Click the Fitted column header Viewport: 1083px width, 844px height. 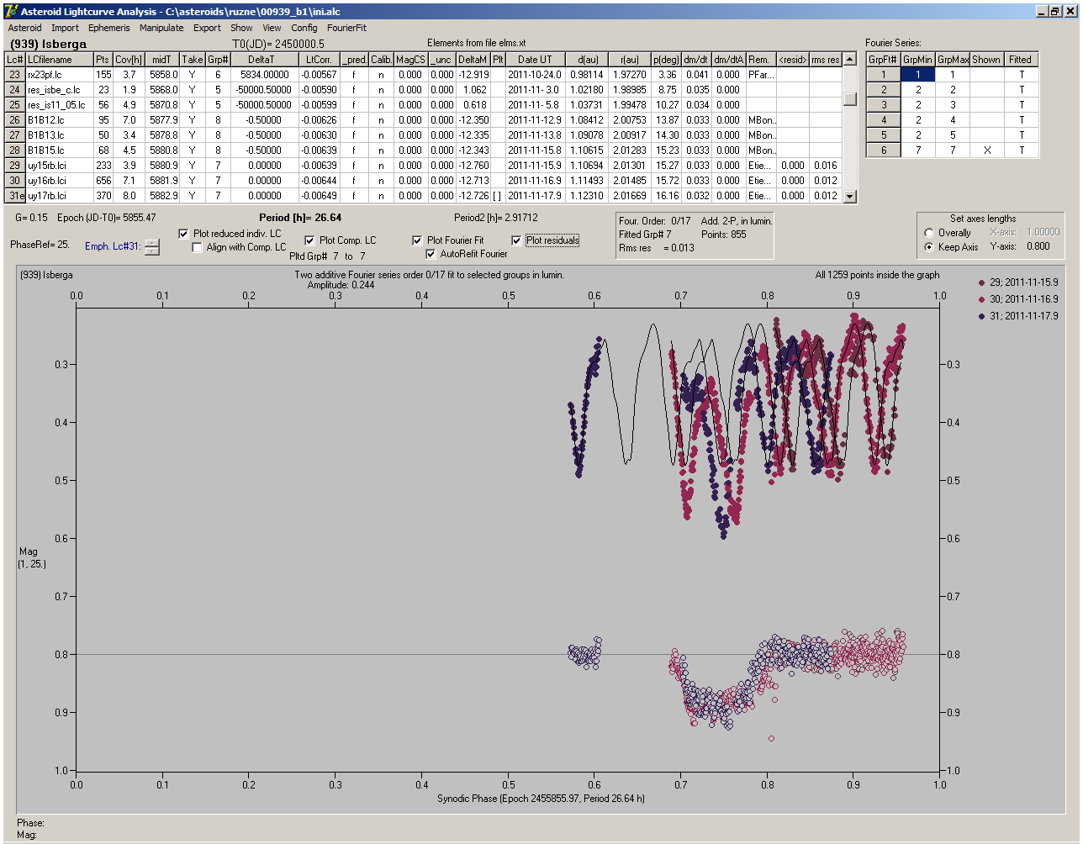tap(1020, 60)
